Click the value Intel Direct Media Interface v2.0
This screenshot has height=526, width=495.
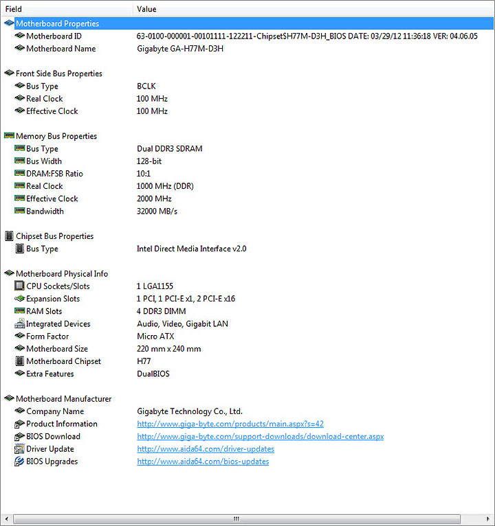tap(191, 249)
